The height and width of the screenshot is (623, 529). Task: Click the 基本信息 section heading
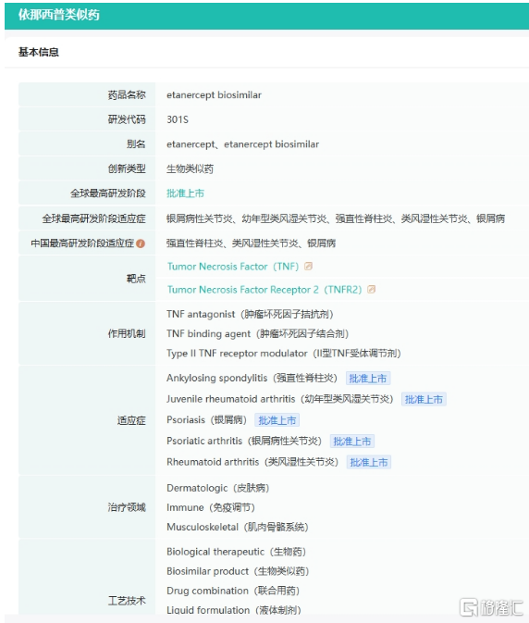[39, 52]
